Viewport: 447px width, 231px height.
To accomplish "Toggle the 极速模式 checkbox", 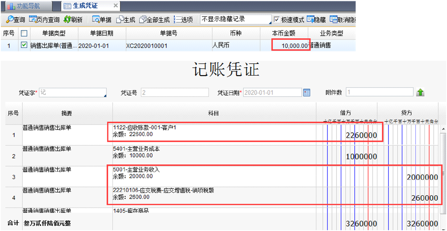I will point(276,20).
